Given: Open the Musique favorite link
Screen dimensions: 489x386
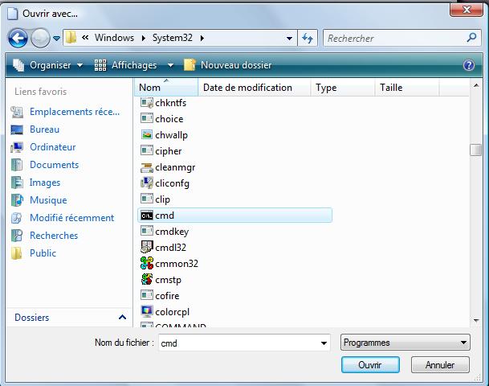Looking at the screenshot, I should pyautogui.click(x=48, y=200).
